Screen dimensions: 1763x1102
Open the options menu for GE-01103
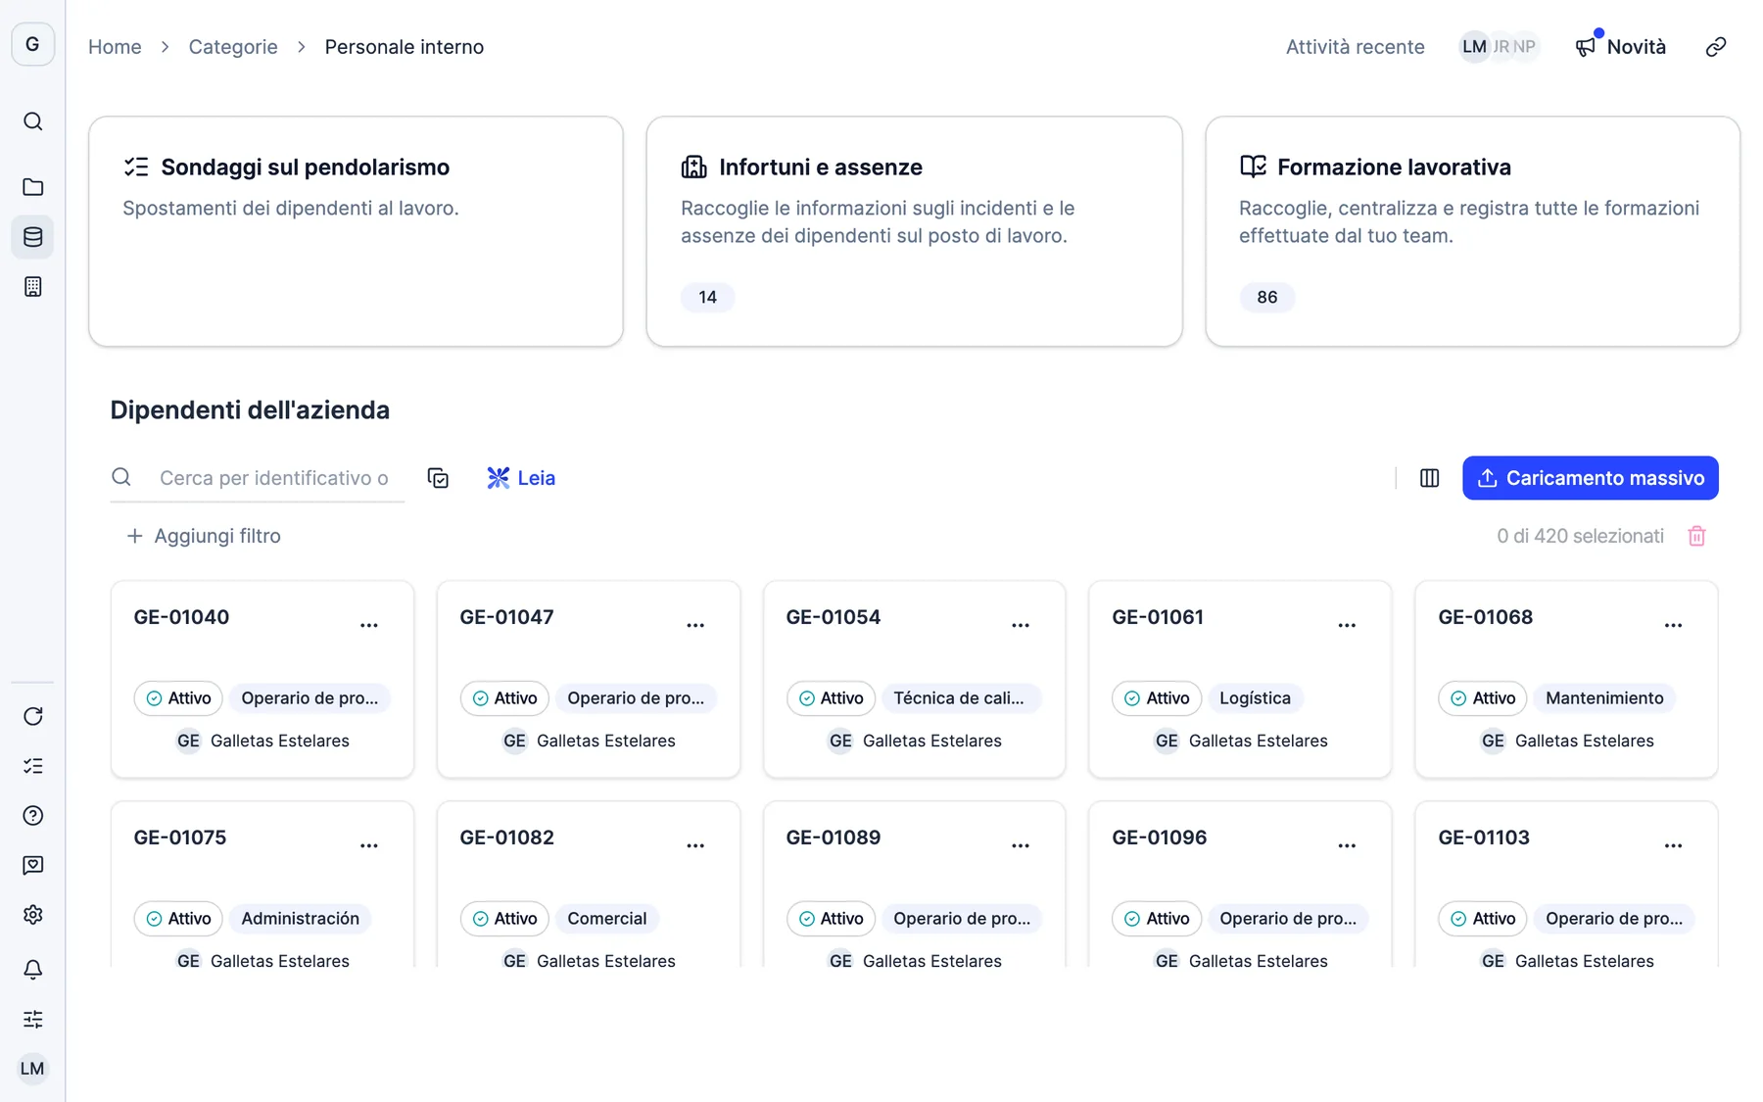[1673, 845]
